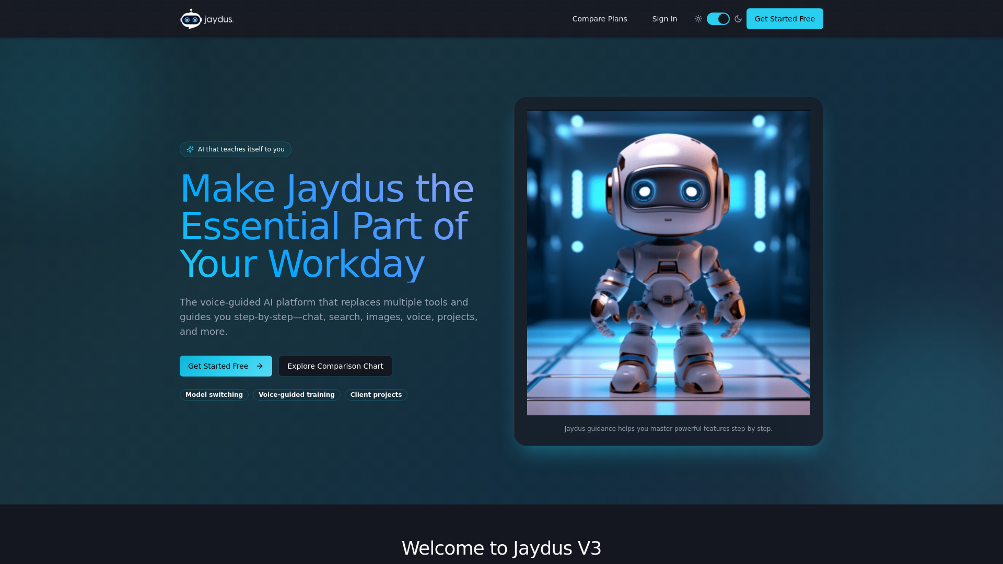Select the Model switching tag
The image size is (1003, 564).
click(x=214, y=395)
